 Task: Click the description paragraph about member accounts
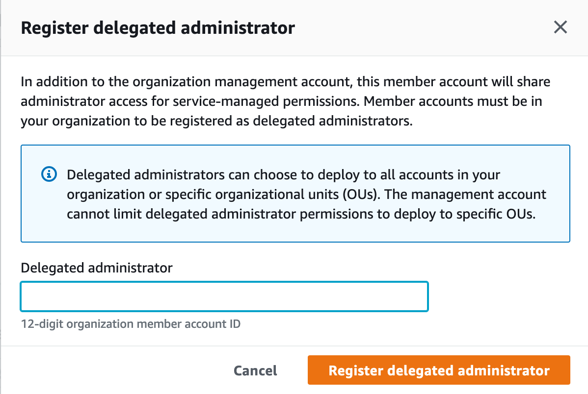pos(285,101)
